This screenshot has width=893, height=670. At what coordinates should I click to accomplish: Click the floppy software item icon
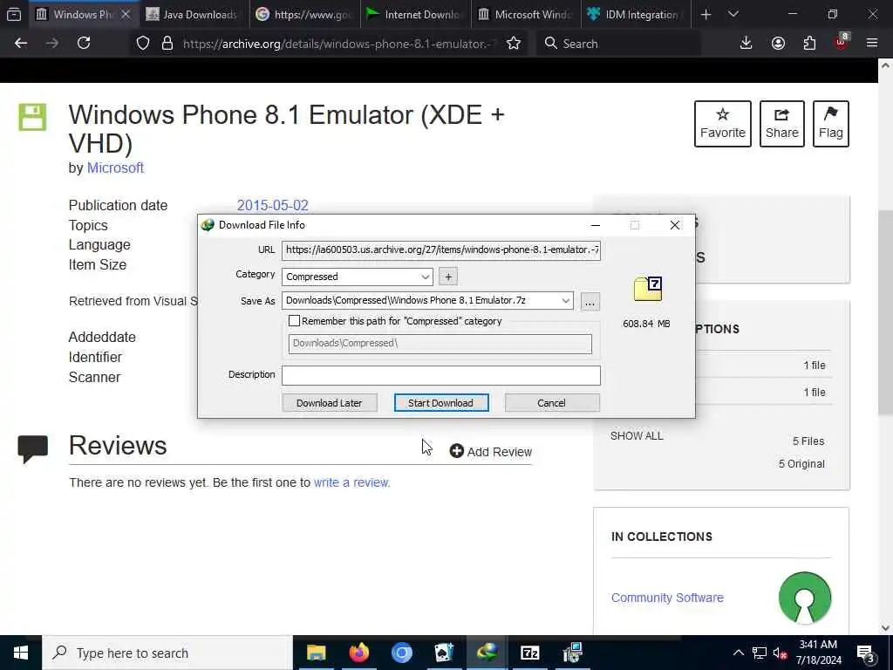tap(32, 118)
